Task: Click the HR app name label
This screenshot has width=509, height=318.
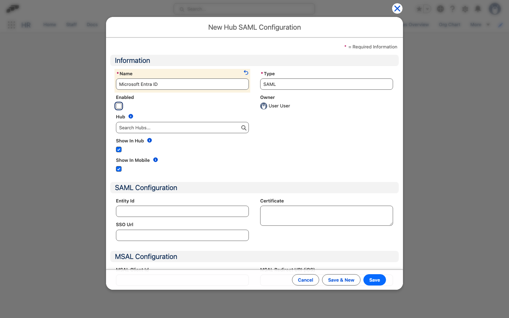Action: (26, 25)
